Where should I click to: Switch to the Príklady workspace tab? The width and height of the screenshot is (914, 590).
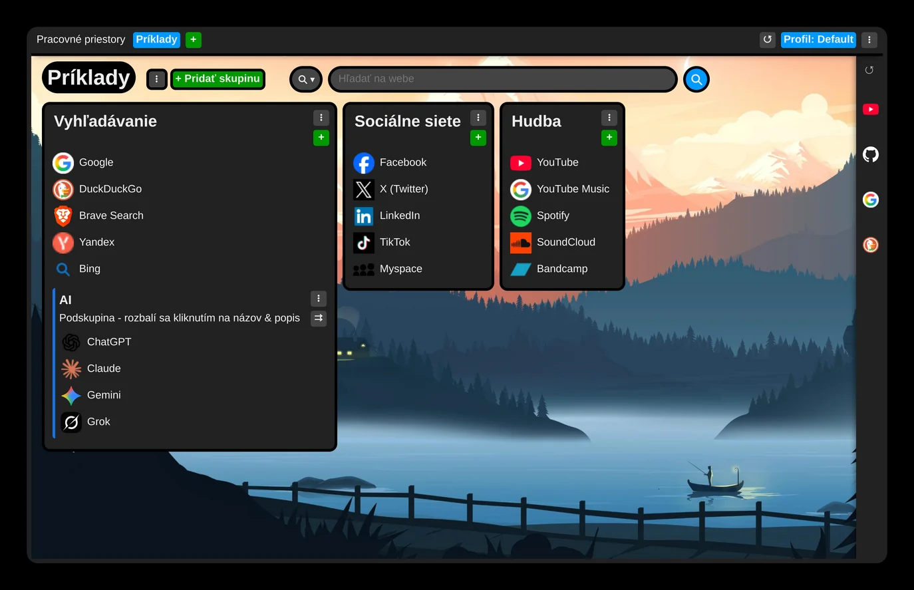pyautogui.click(x=157, y=40)
